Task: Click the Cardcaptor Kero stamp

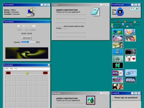Action: tap(130, 32)
